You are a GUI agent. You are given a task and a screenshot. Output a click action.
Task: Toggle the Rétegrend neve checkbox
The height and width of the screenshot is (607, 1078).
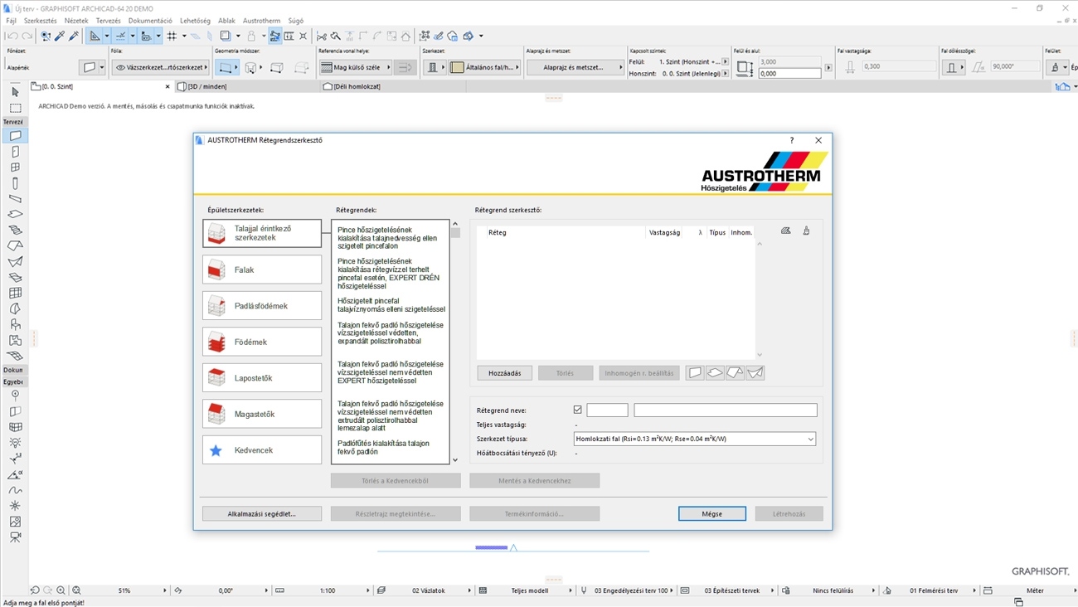click(x=577, y=410)
